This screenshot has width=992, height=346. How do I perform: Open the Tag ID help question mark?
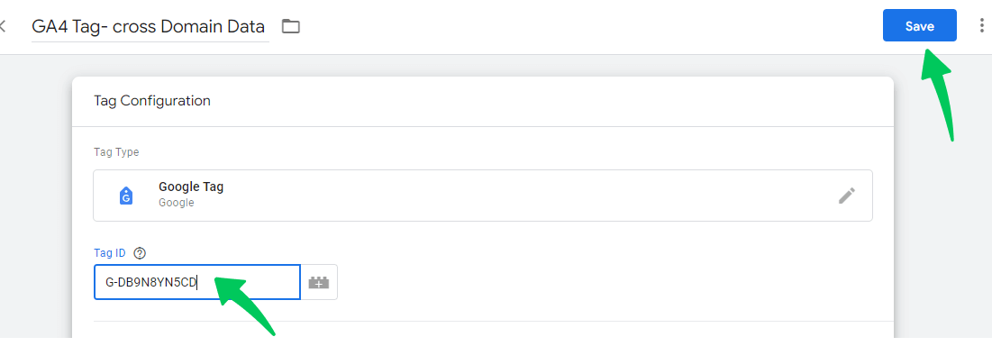pos(141,253)
